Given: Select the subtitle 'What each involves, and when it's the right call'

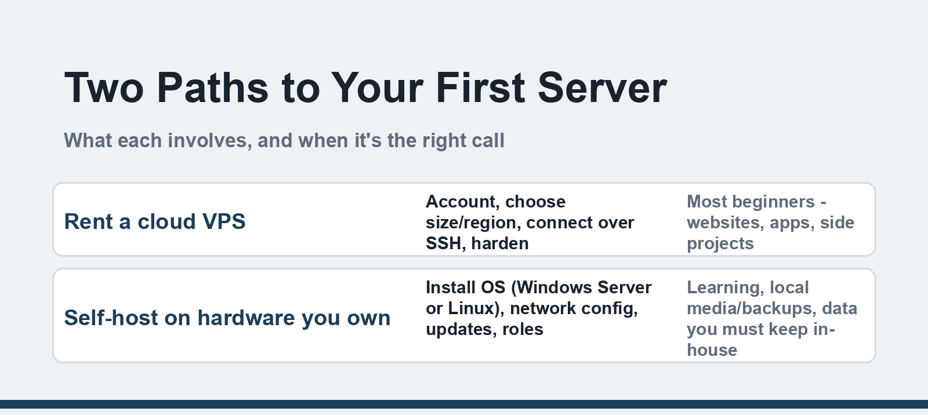Looking at the screenshot, I should click(x=284, y=141).
